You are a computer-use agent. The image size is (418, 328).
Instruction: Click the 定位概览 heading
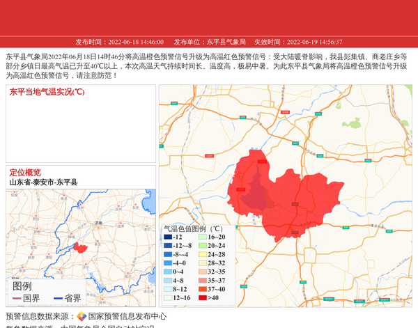(25, 173)
